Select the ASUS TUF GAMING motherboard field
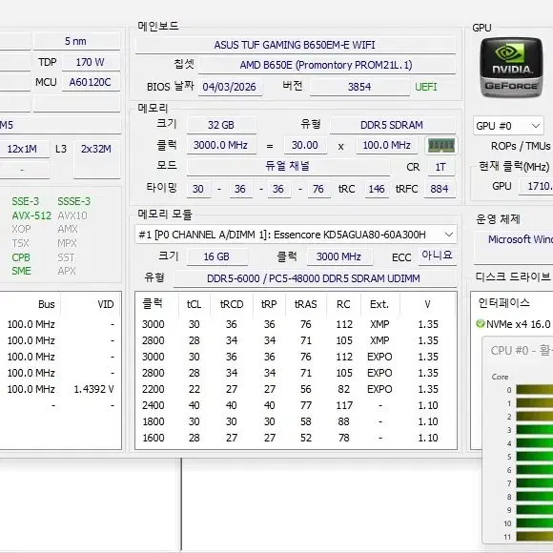 pos(295,45)
